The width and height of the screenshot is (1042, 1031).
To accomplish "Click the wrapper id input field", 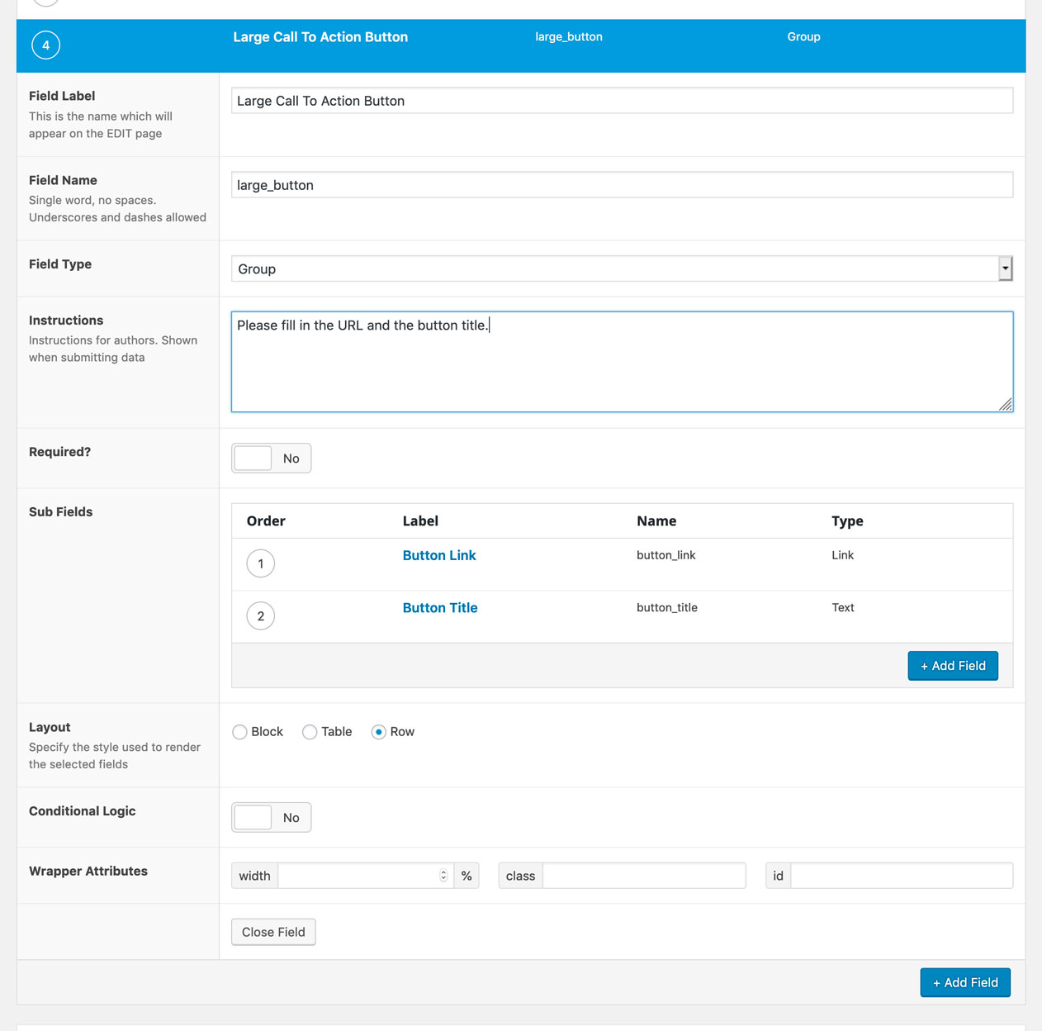I will [x=902, y=876].
